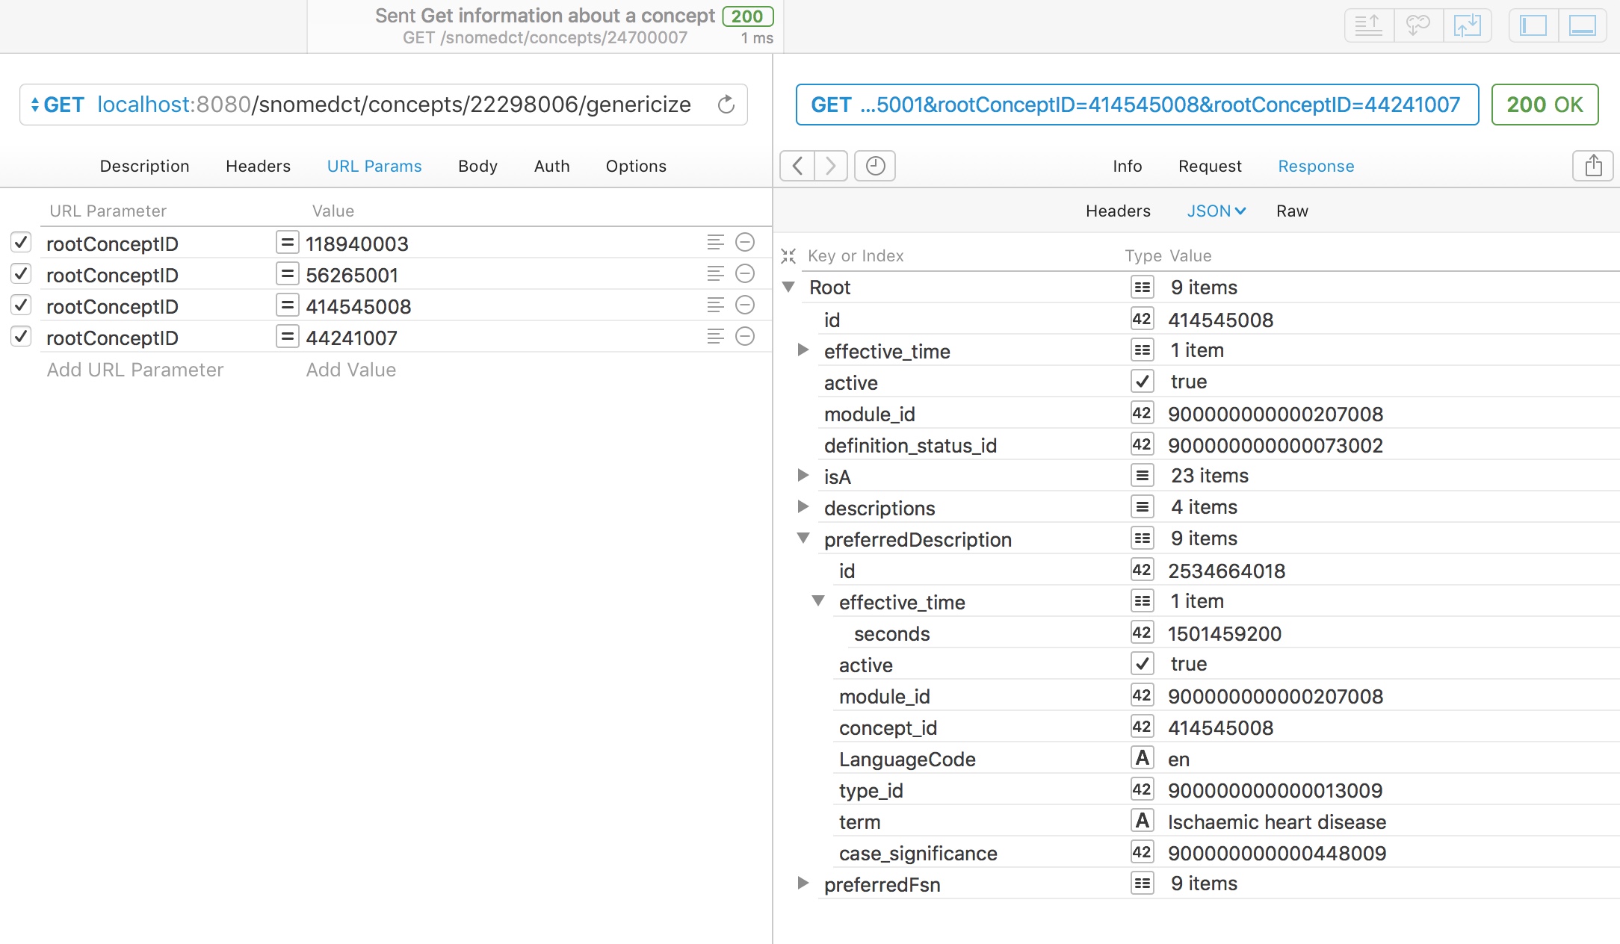Open the Raw response tab

tap(1292, 211)
